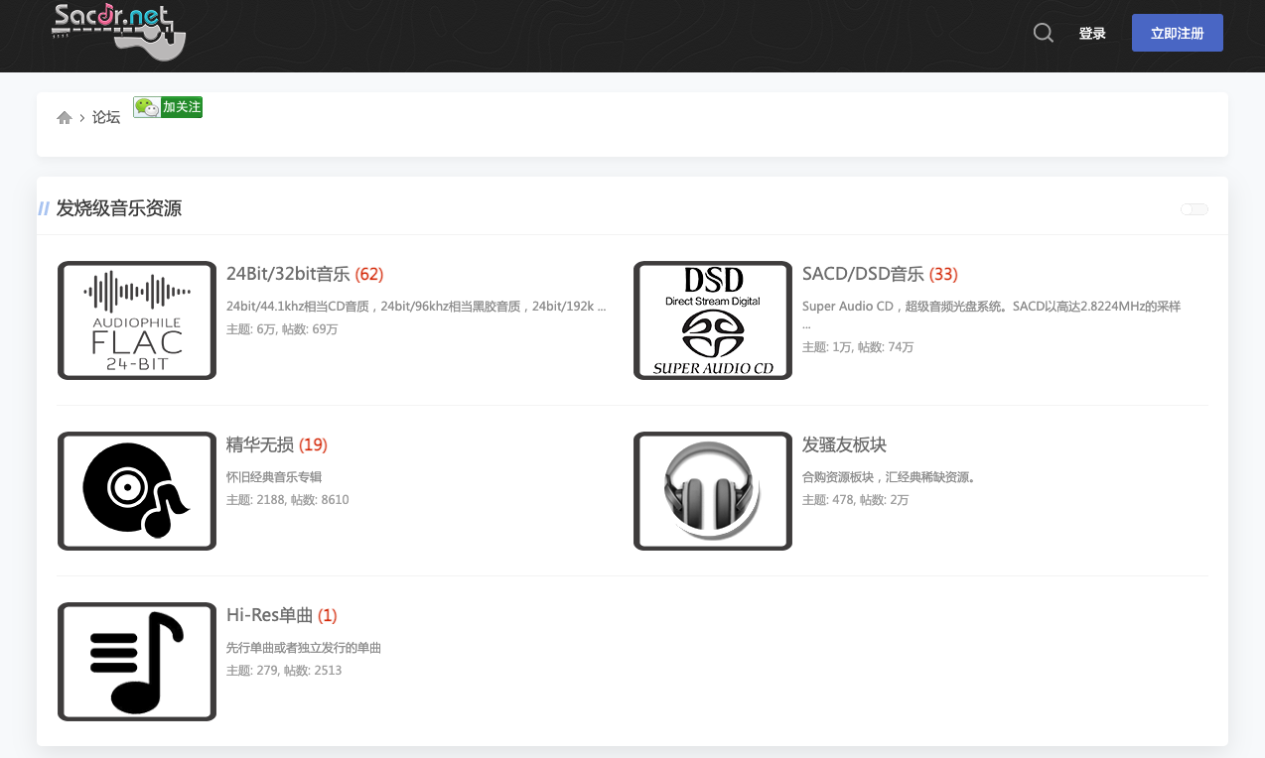Click the 主题: 478, 帖数: 2万 stats
This screenshot has width=1265, height=758.
click(x=855, y=500)
